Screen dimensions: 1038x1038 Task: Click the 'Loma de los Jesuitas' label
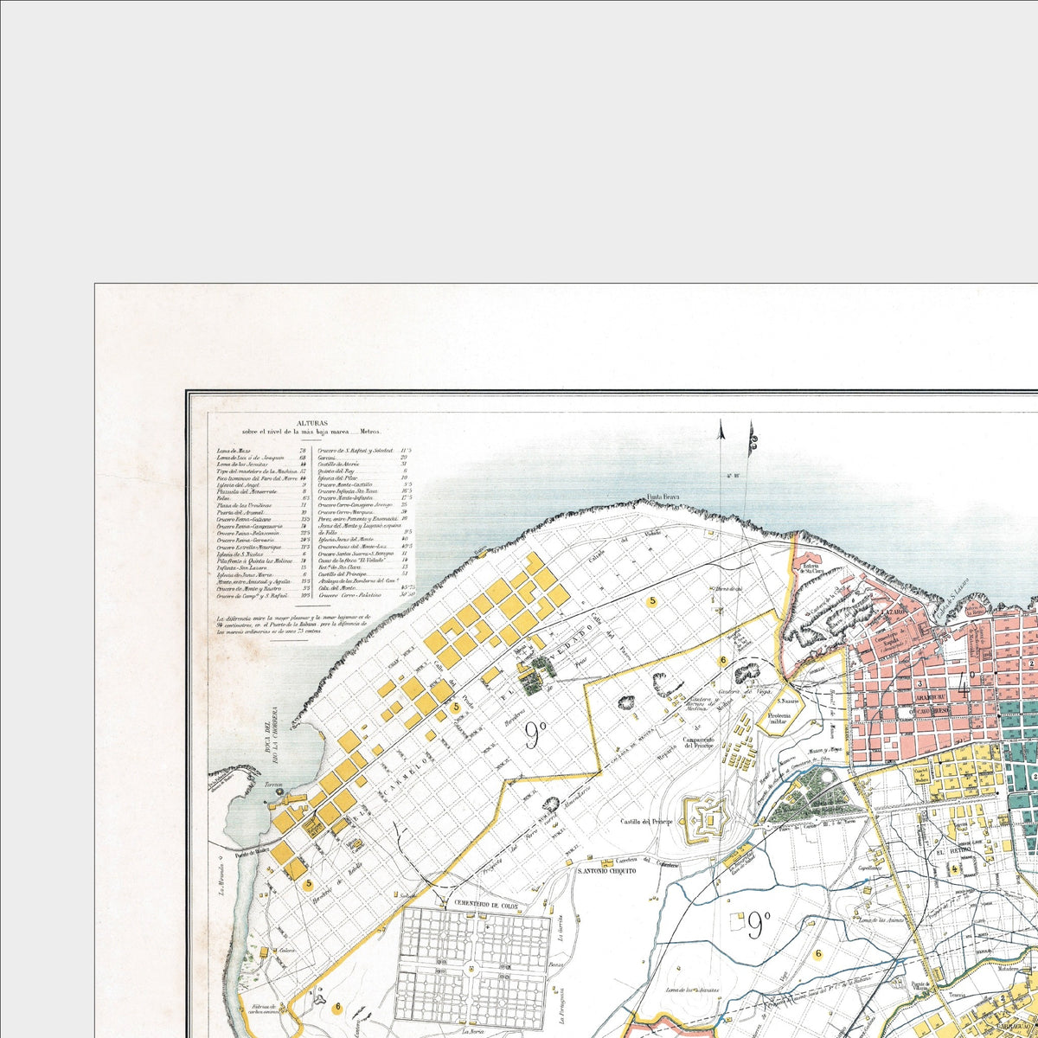click(x=693, y=990)
